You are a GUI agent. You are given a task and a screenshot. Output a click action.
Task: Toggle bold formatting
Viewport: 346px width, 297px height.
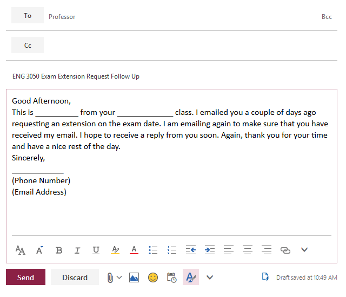(59, 250)
